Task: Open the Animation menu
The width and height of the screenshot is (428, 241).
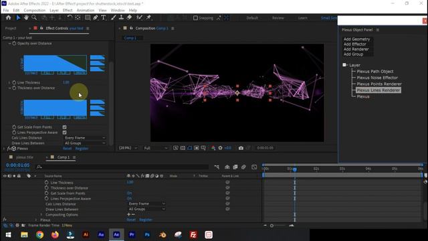Action: 86,10
